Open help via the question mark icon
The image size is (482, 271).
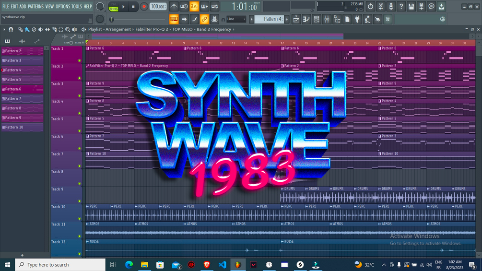click(x=401, y=6)
